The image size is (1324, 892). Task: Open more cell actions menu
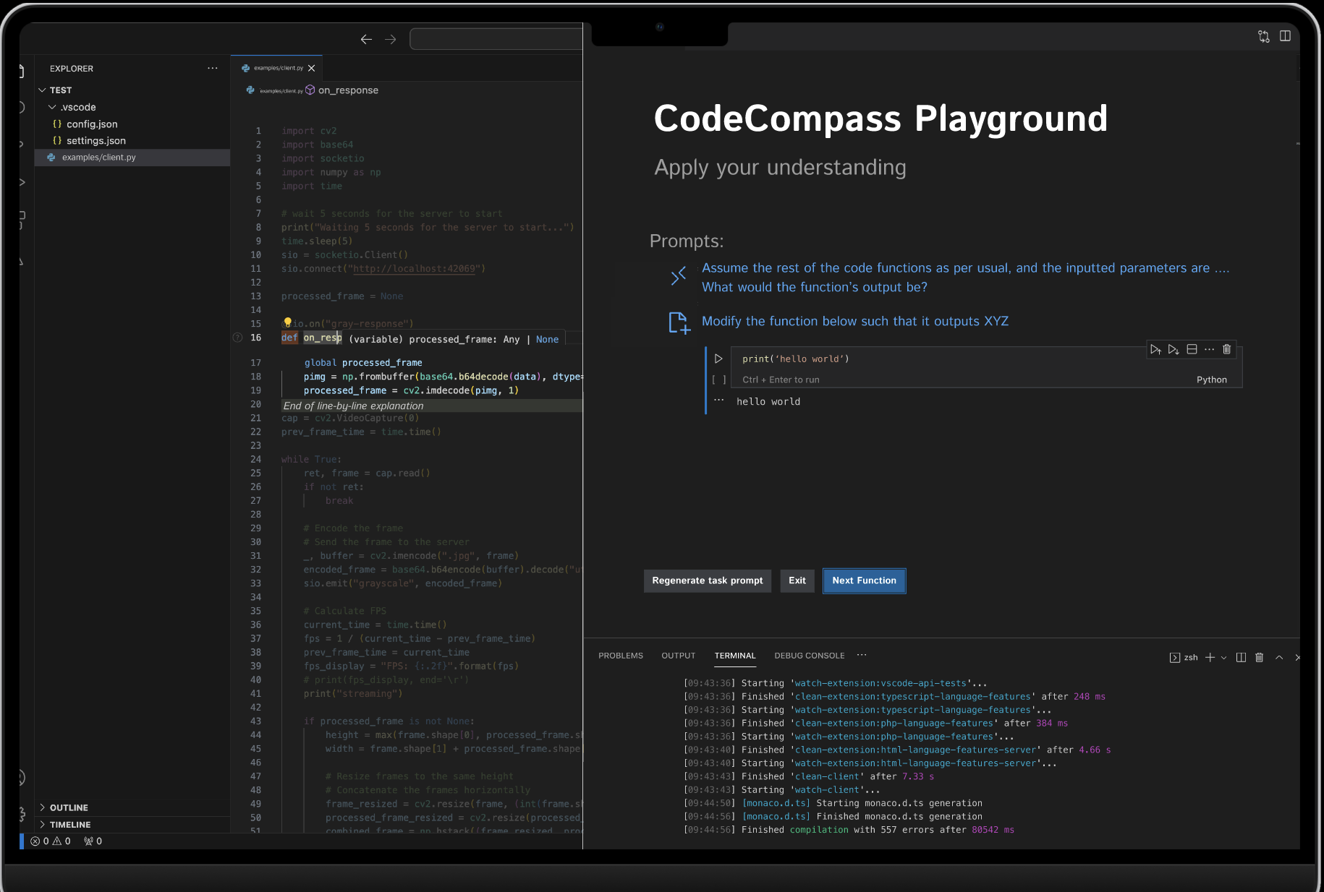1209,349
